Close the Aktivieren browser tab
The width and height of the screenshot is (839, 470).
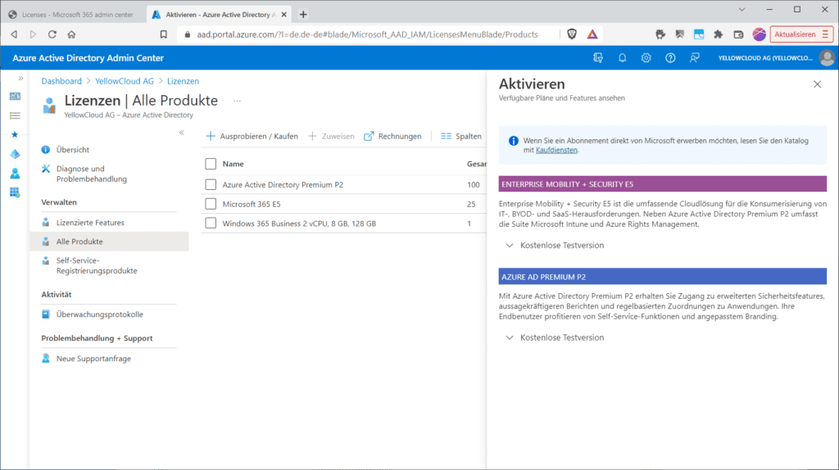tap(284, 15)
